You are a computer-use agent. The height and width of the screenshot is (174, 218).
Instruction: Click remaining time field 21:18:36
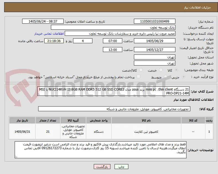coord(54,41)
